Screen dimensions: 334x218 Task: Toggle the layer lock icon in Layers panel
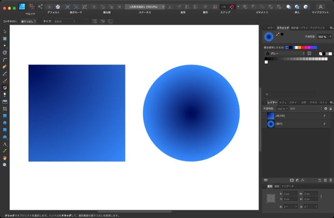point(331,109)
